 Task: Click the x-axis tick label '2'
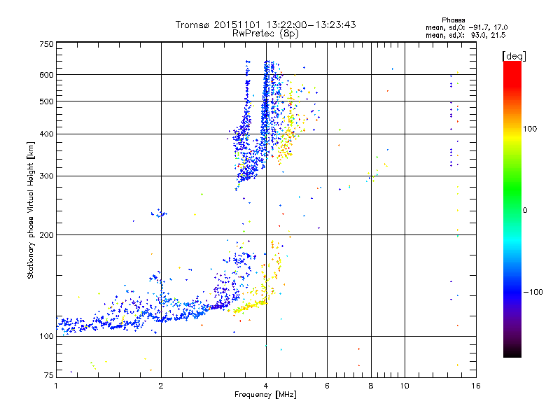161,386
